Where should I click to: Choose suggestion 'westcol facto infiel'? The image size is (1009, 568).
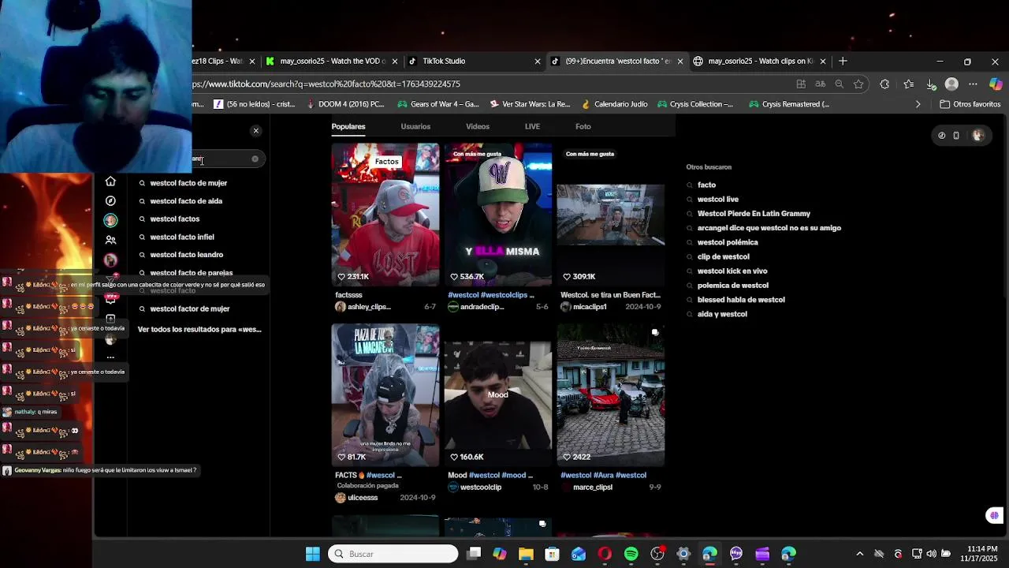[182, 237]
